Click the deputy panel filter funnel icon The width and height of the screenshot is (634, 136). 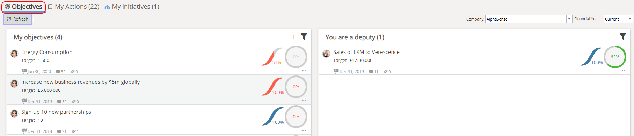click(622, 37)
